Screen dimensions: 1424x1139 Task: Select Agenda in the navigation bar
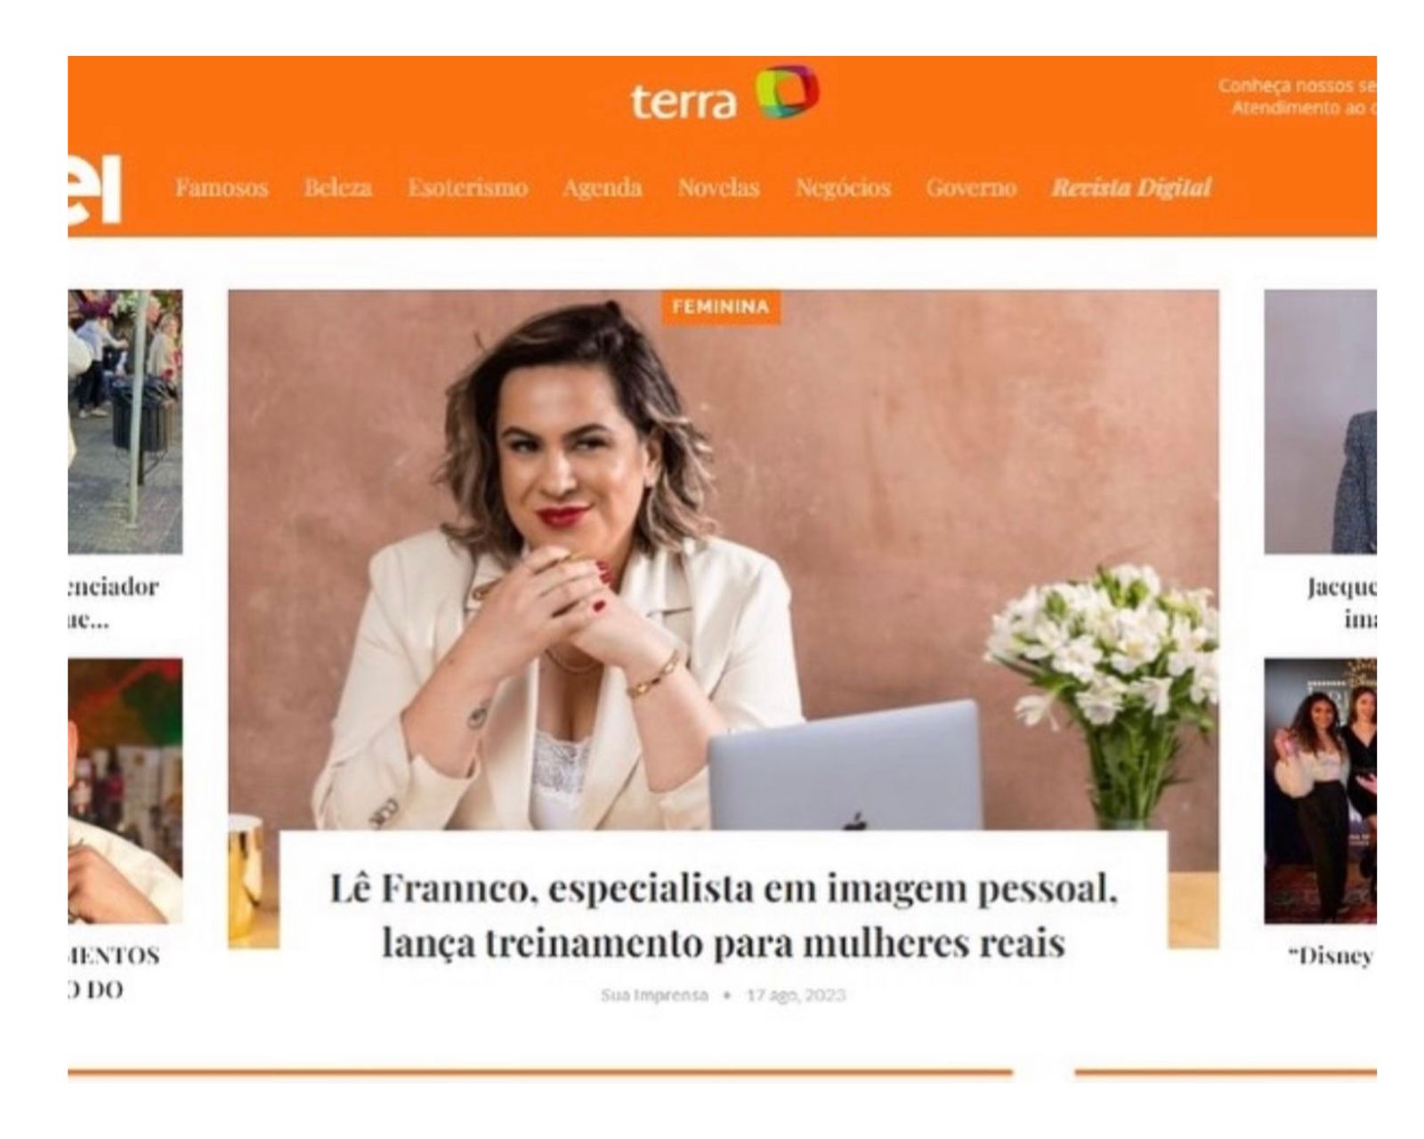[x=603, y=188]
